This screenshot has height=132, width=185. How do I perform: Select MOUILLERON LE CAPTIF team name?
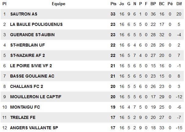(x=36, y=97)
